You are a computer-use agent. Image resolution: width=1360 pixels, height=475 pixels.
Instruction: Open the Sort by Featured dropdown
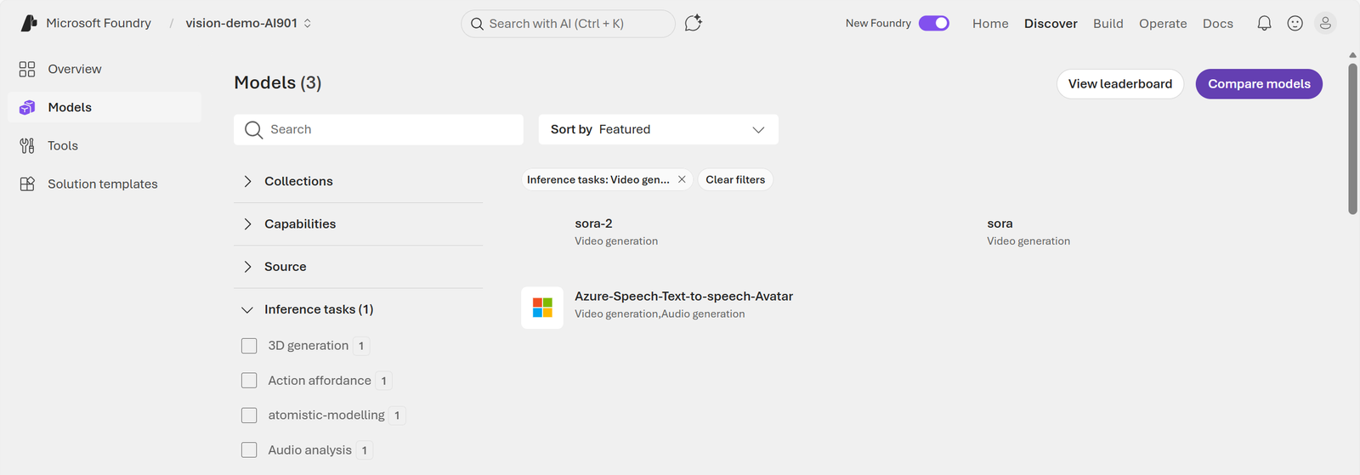pos(658,129)
